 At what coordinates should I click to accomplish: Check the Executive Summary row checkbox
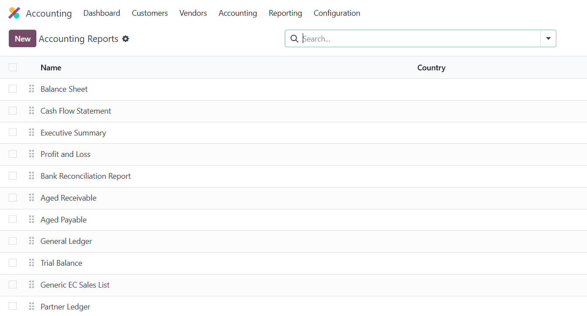13,132
